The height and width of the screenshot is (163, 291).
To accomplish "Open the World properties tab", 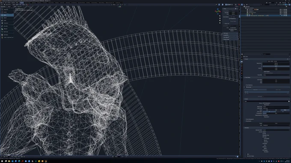I will pyautogui.click(x=242, y=68).
